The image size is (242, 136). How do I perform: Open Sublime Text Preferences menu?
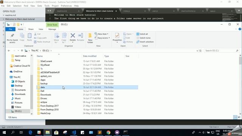(x=67, y=6)
